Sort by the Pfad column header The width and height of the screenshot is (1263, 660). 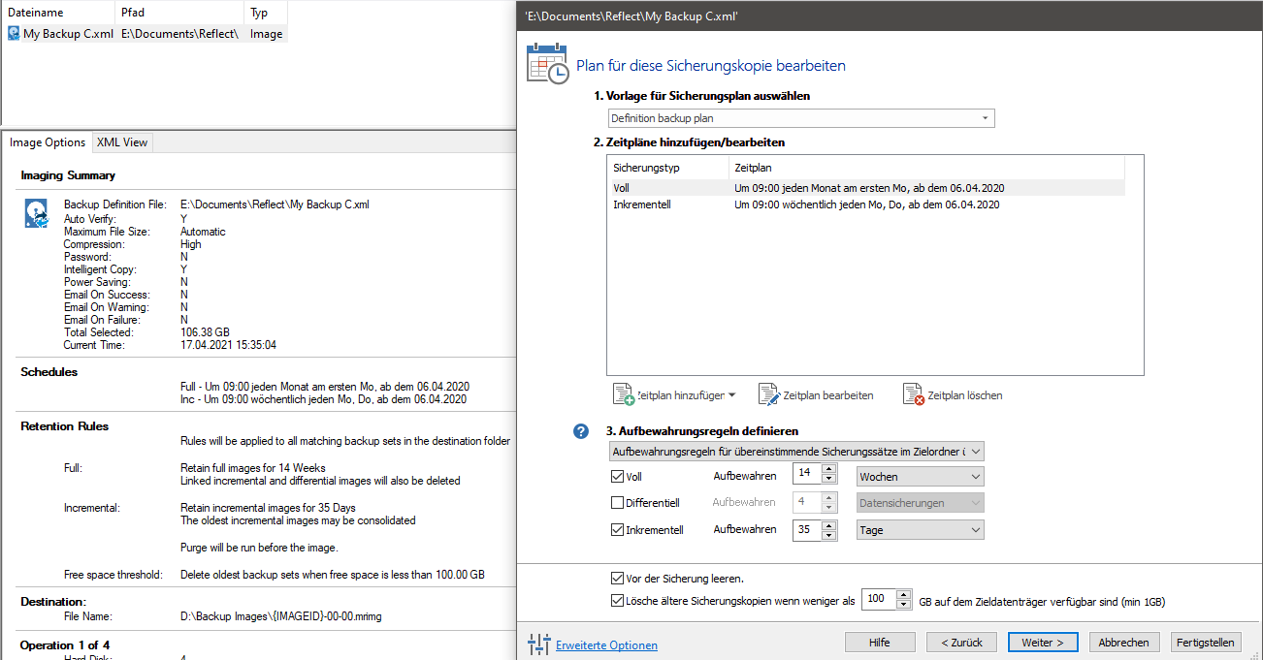179,12
